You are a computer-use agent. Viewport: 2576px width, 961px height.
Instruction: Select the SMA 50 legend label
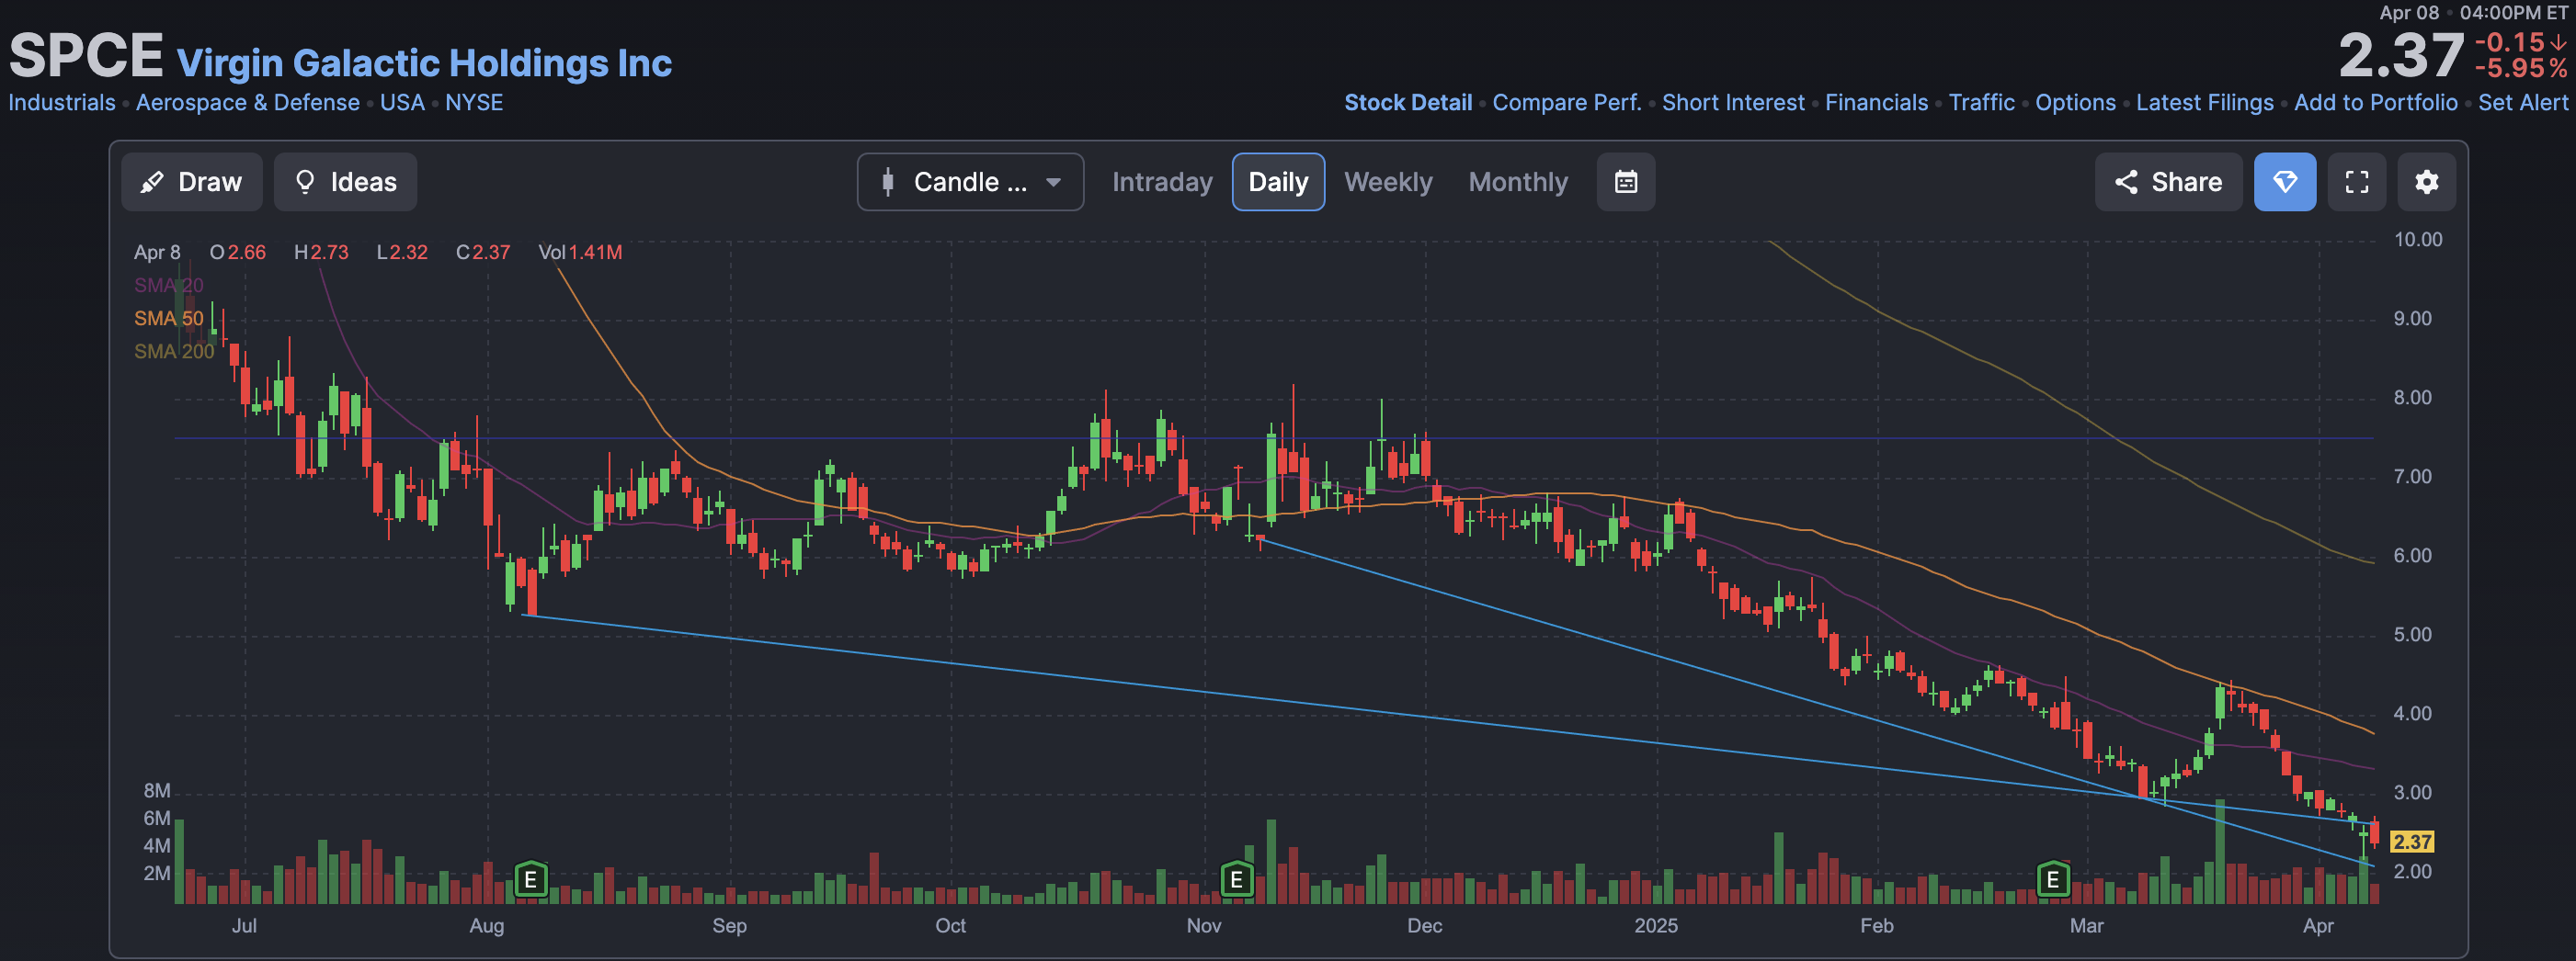pyautogui.click(x=169, y=319)
